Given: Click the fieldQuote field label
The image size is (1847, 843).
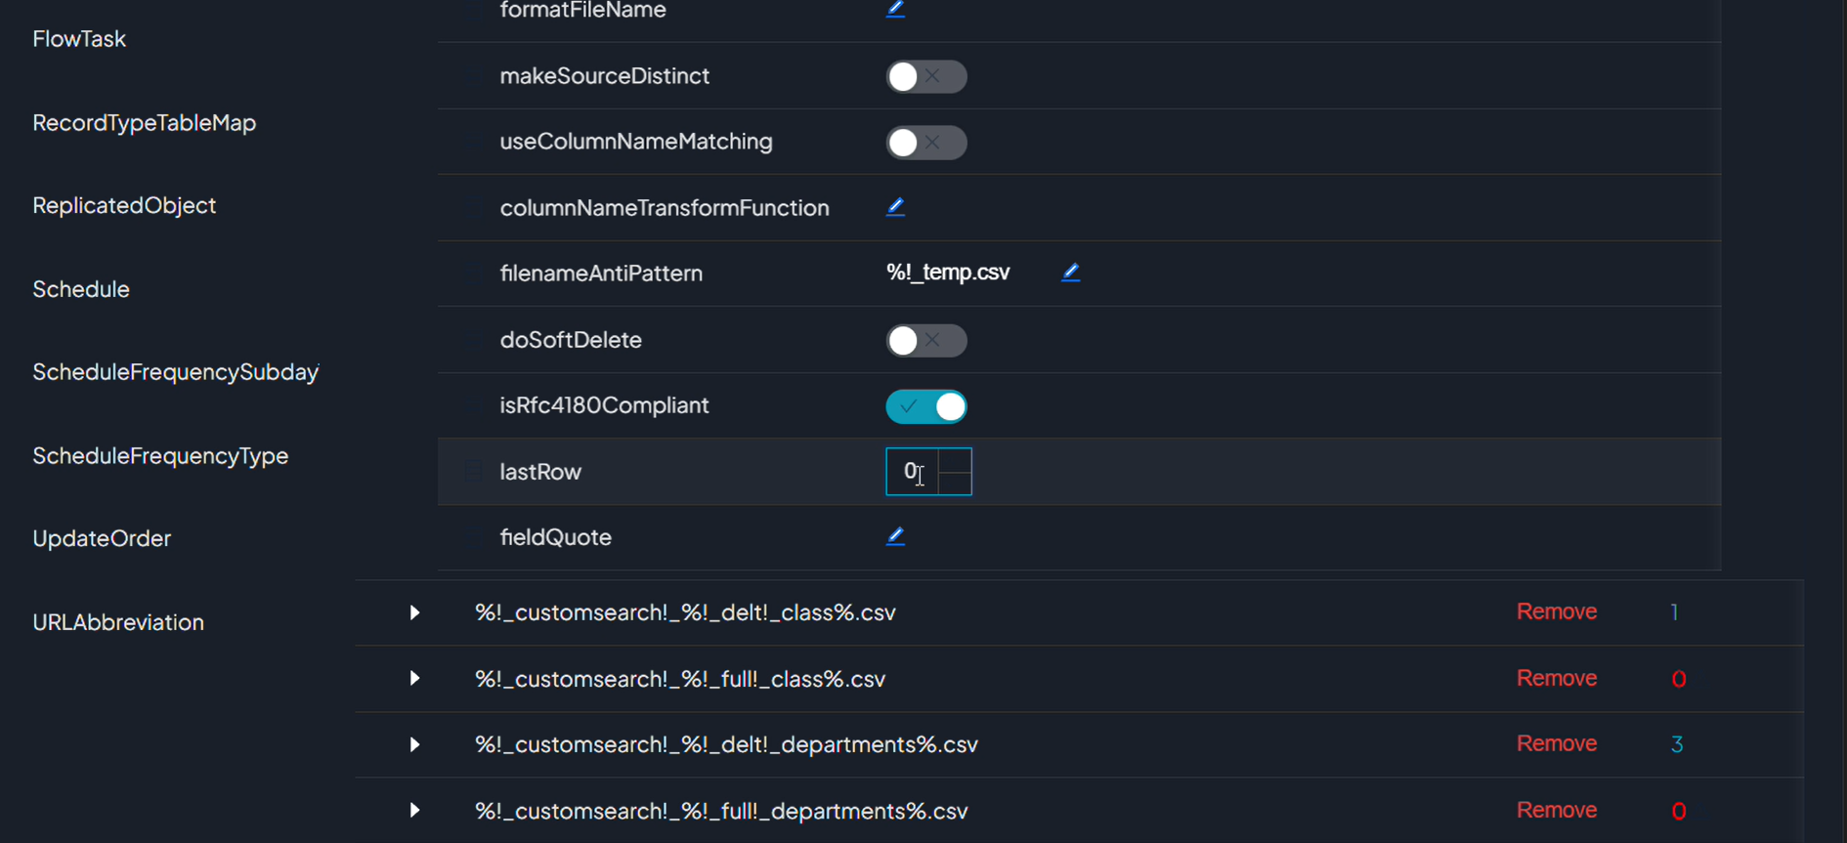Looking at the screenshot, I should (555, 537).
